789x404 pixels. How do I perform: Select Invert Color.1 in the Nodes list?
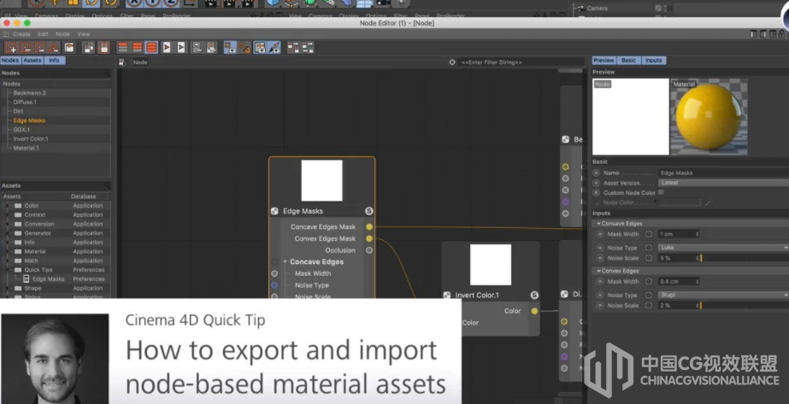[x=31, y=138]
